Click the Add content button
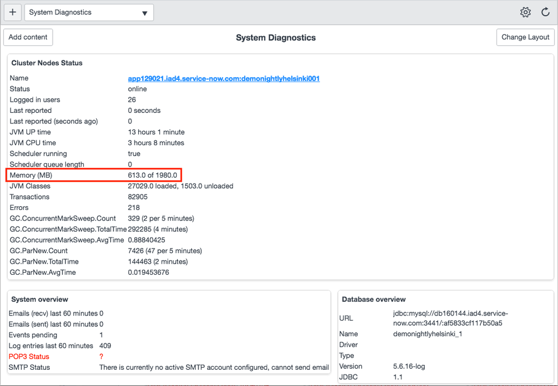Screen dimensions: 558x386 28,37
